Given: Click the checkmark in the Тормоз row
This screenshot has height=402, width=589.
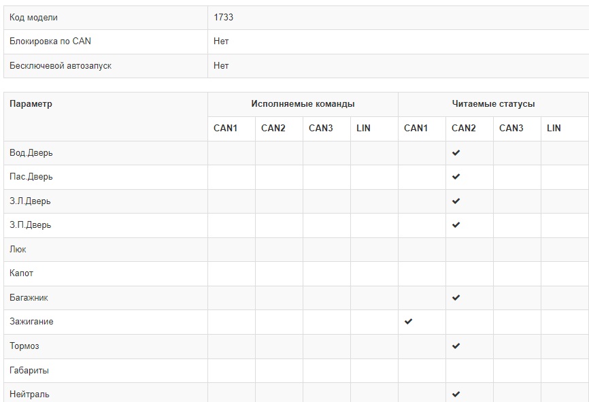Looking at the screenshot, I should click(456, 346).
